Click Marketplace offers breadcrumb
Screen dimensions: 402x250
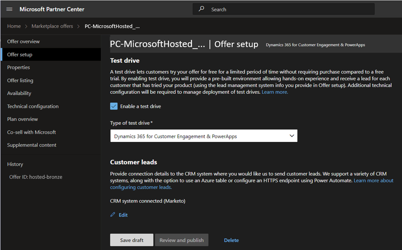pyautogui.click(x=52, y=26)
